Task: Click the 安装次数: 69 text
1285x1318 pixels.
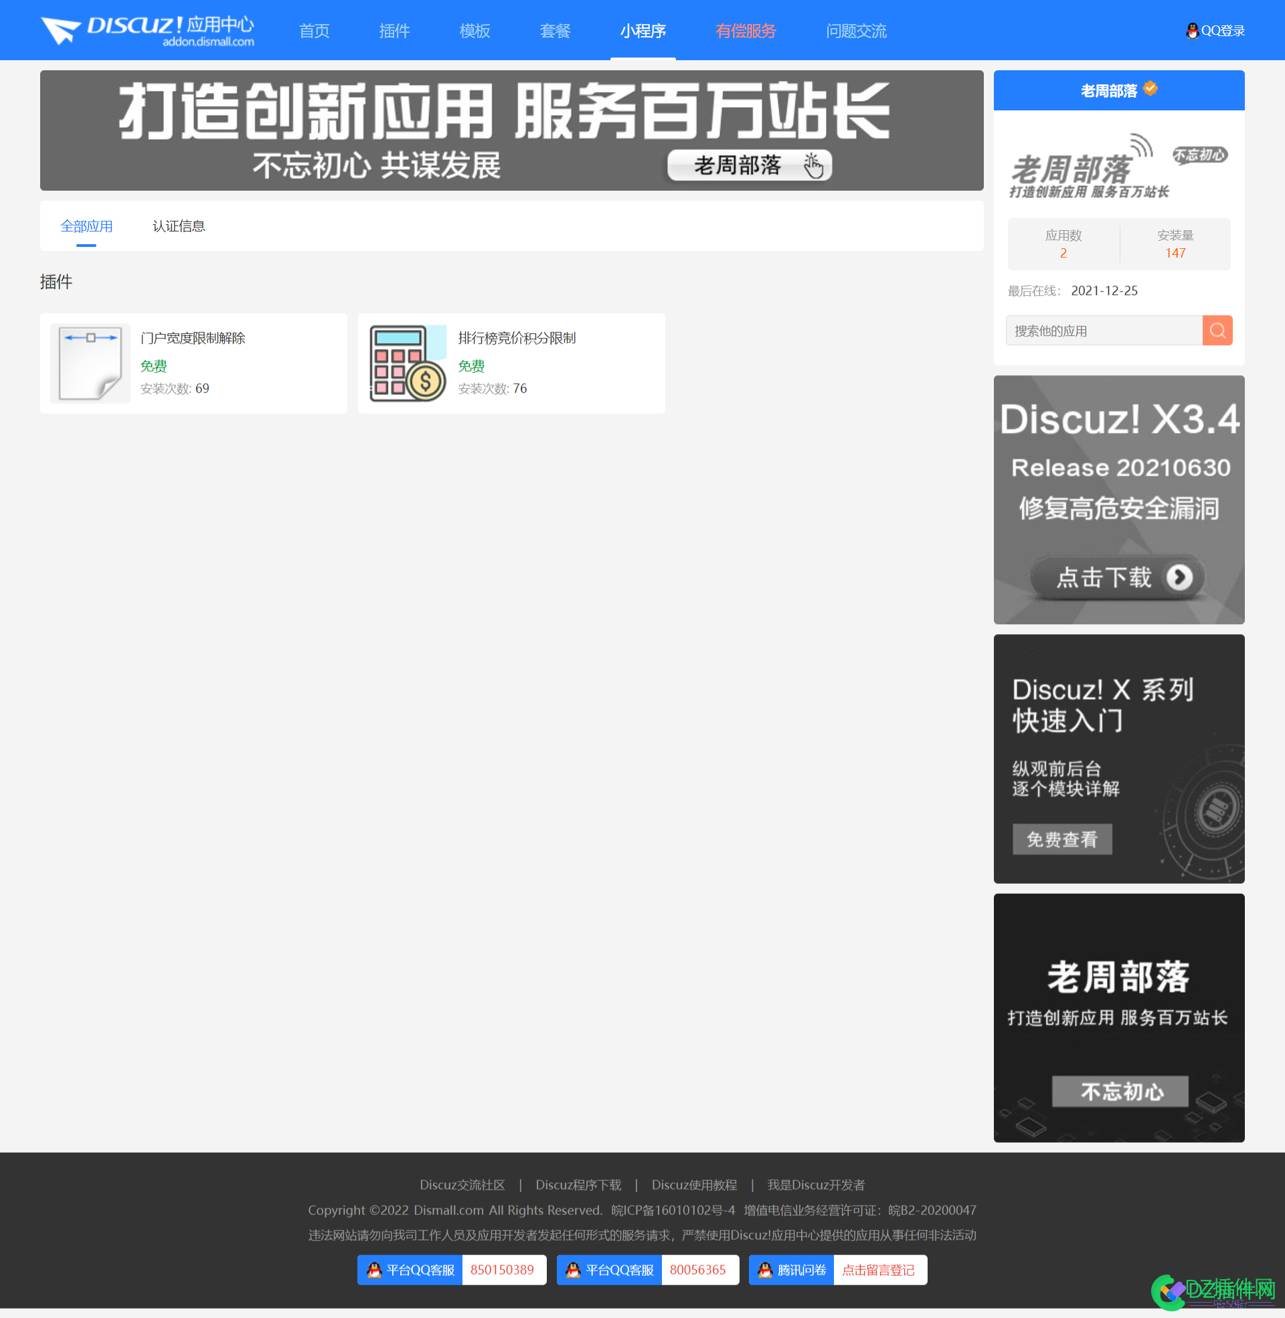Action: pos(175,389)
